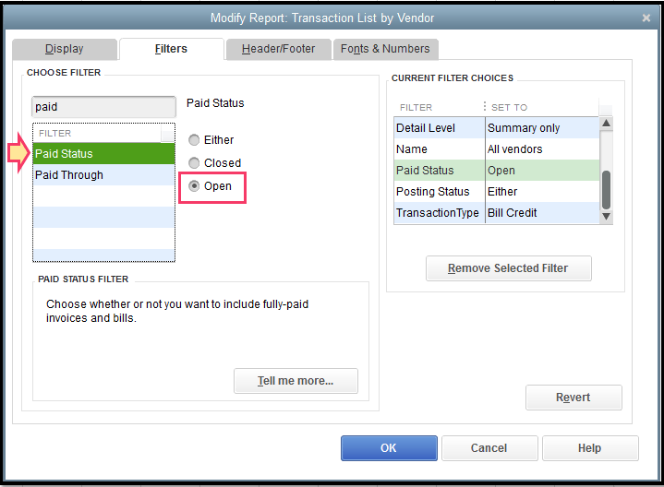The width and height of the screenshot is (664, 487).
Task: Click the Remove Selected Filter button
Action: point(508,268)
